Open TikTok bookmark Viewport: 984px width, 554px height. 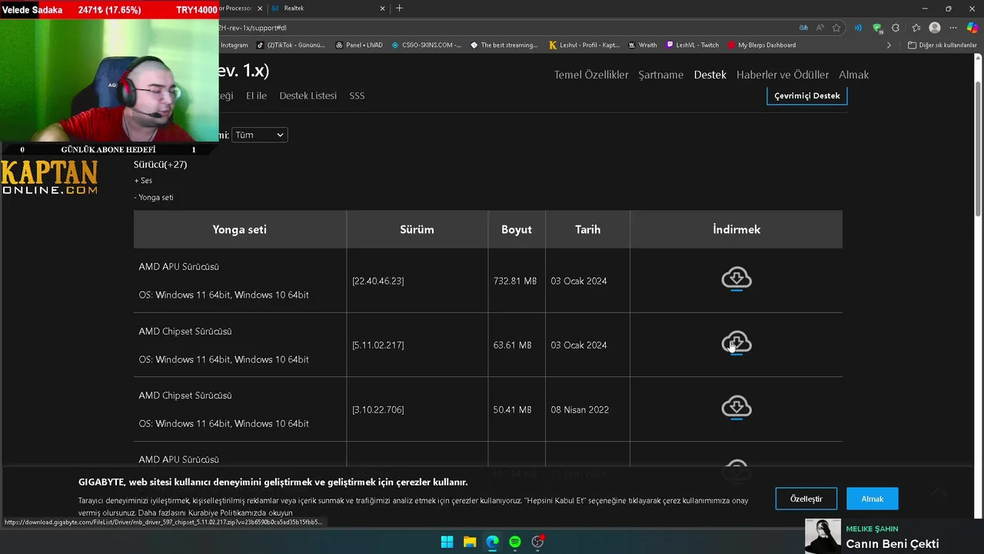coord(291,45)
